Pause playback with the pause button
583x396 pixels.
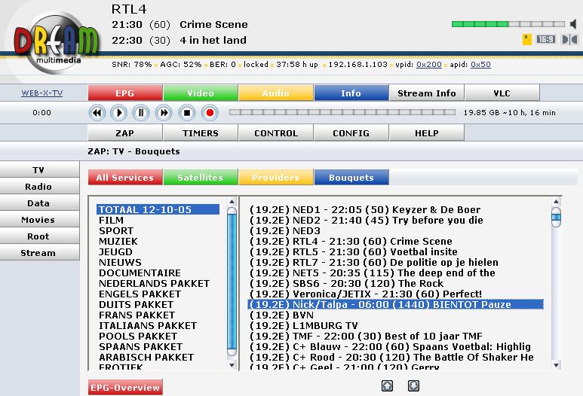click(141, 113)
